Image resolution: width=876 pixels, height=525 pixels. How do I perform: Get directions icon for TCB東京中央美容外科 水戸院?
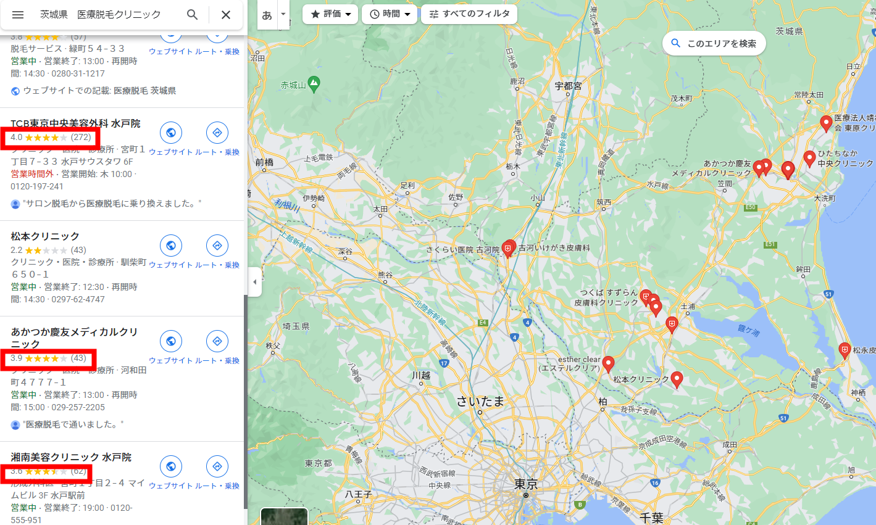[217, 133]
